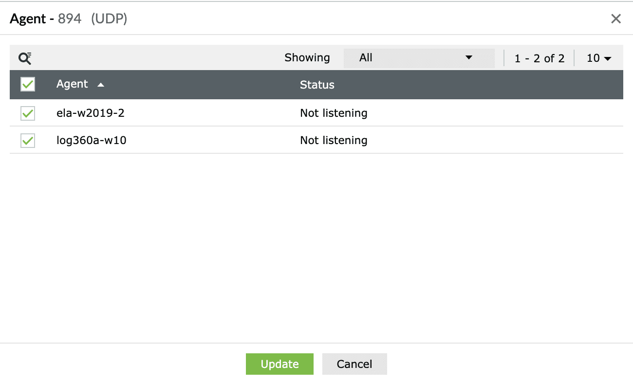
Task: Click the empty area below the agent rows
Action: (x=316, y=243)
